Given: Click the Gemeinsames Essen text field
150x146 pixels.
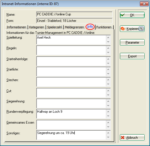Looking at the screenshot, I should click(x=71, y=125).
